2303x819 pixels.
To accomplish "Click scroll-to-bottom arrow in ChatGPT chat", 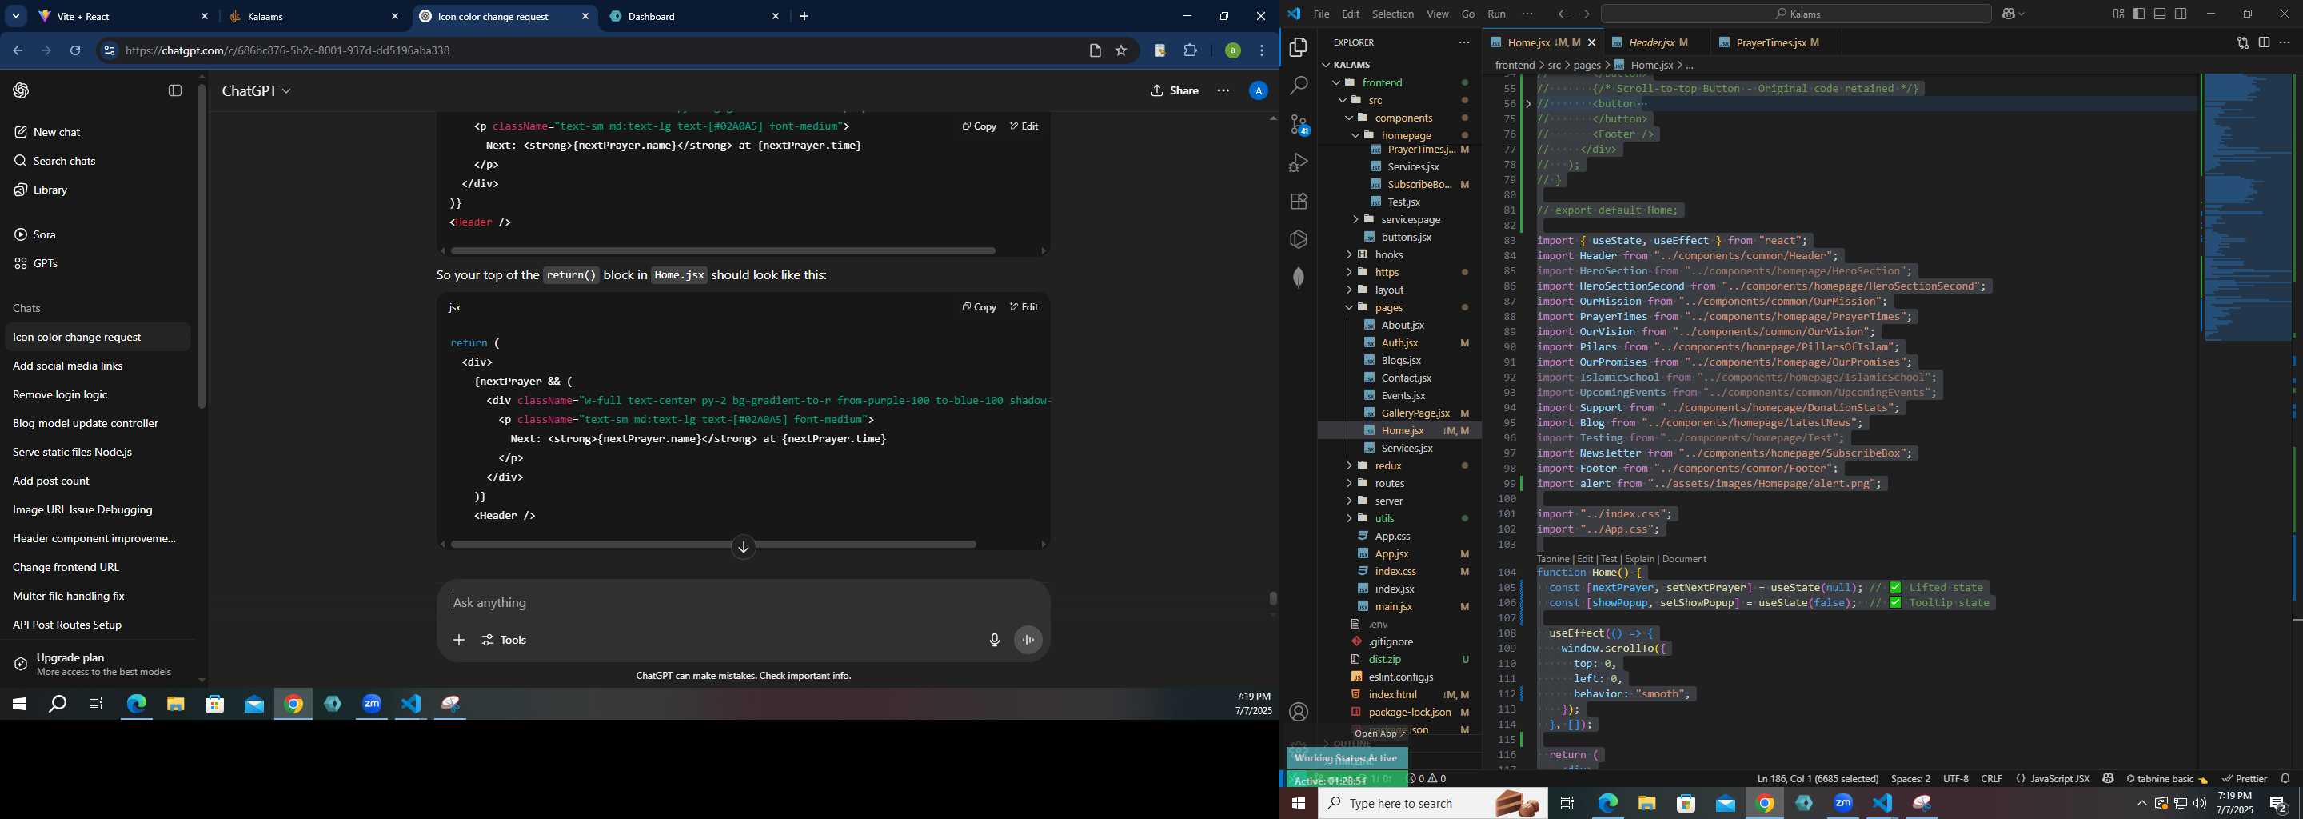I will coord(744,547).
